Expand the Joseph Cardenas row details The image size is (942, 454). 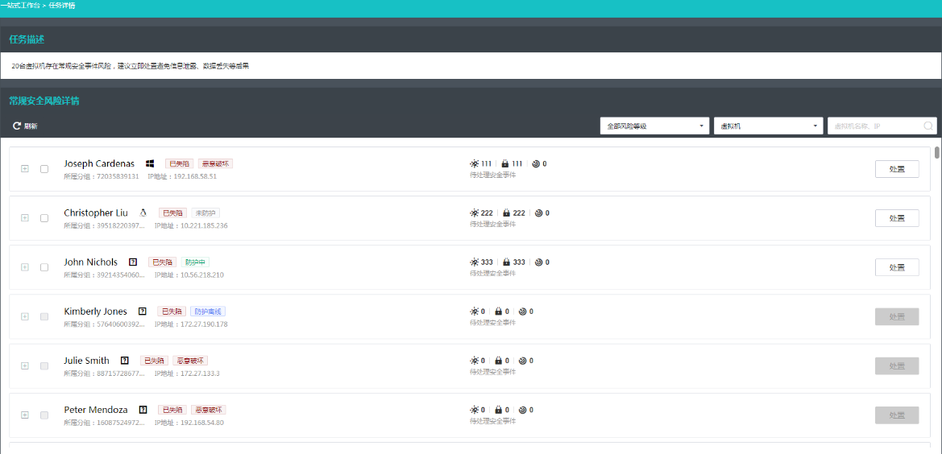click(x=25, y=169)
